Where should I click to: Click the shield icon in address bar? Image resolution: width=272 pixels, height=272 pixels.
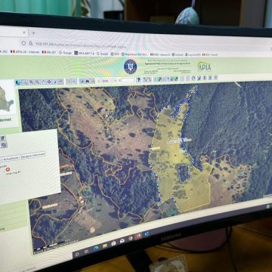point(23,43)
